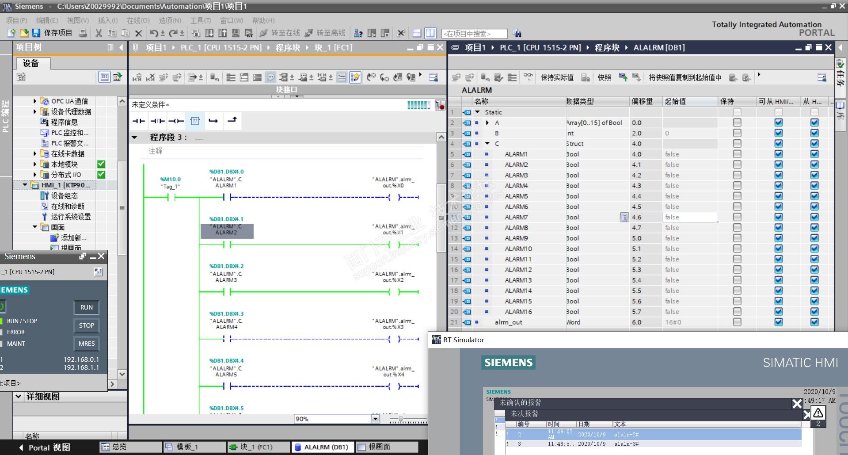Open the 90% zoom level dropdown

pos(375,419)
